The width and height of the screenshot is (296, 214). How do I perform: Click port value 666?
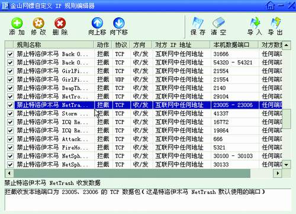pos(218,139)
